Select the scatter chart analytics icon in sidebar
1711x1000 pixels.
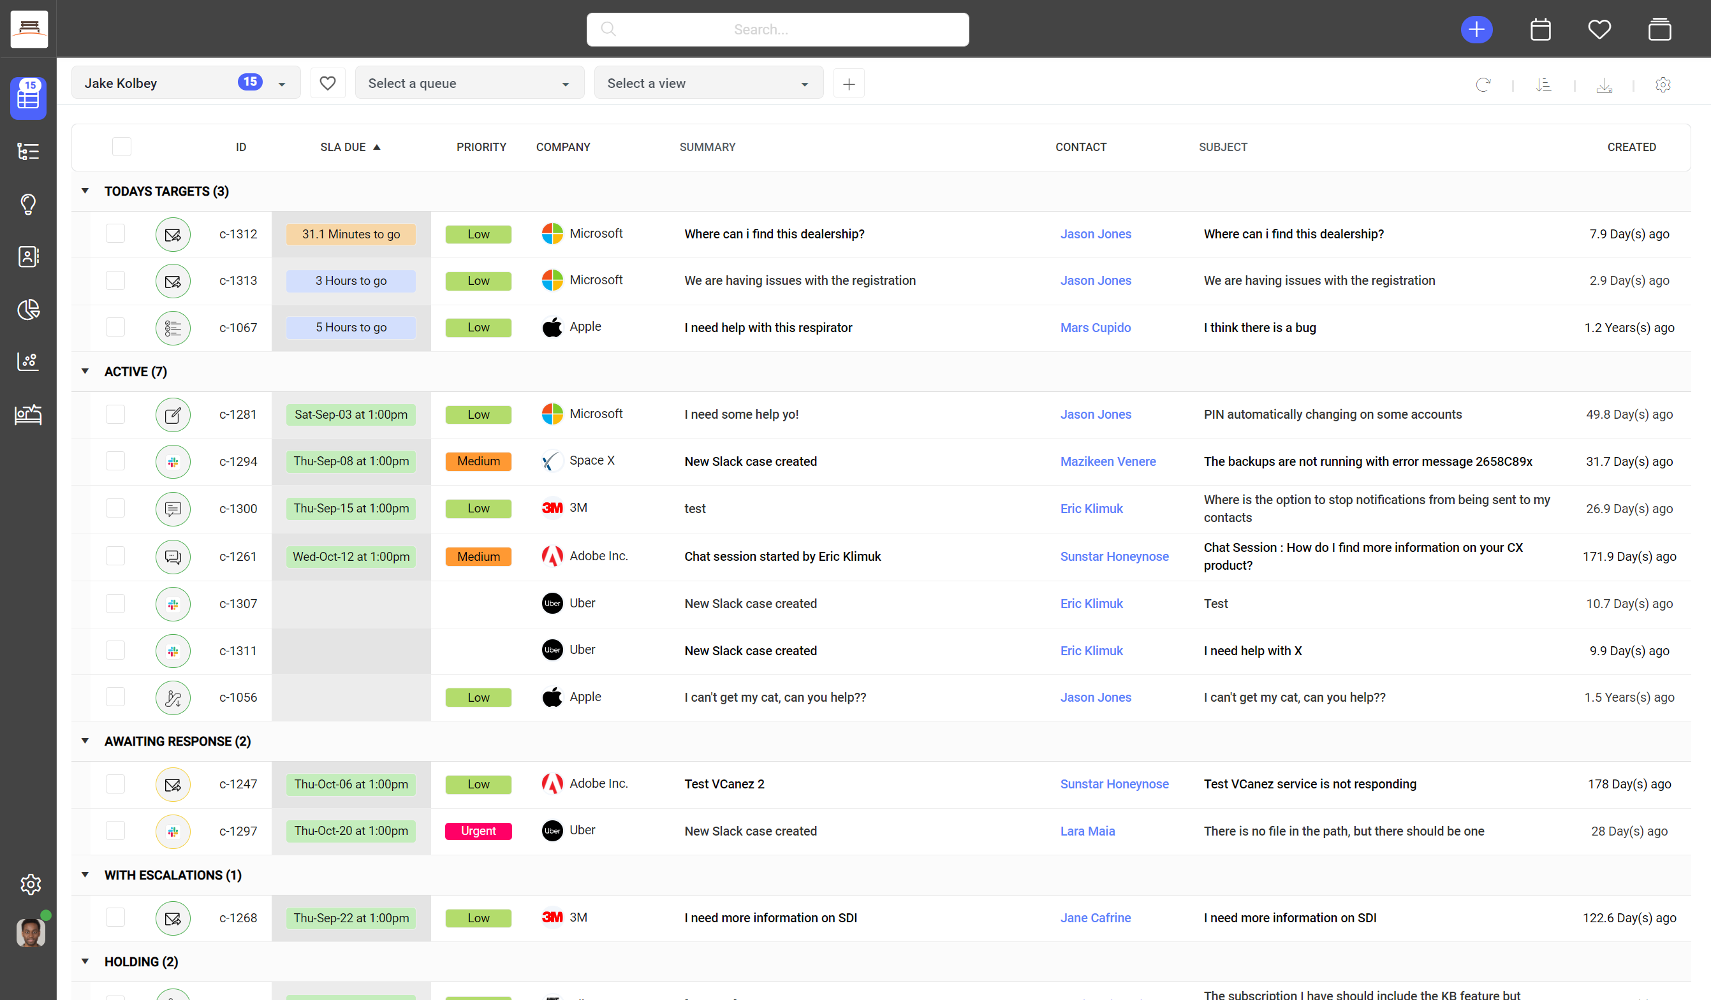[x=28, y=361]
